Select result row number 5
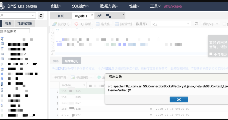Image resolution: width=228 pixels, height=120 pixels. click(57, 115)
